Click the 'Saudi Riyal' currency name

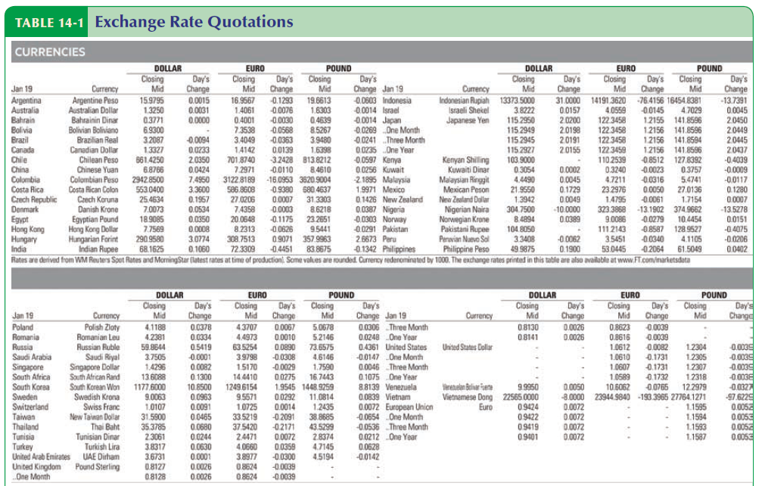tap(103, 357)
